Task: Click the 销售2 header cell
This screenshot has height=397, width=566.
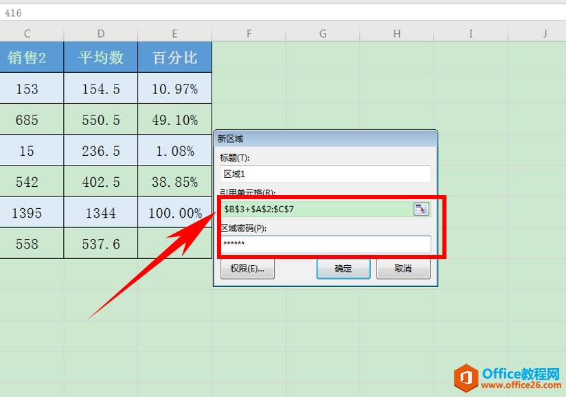Action: [x=27, y=57]
